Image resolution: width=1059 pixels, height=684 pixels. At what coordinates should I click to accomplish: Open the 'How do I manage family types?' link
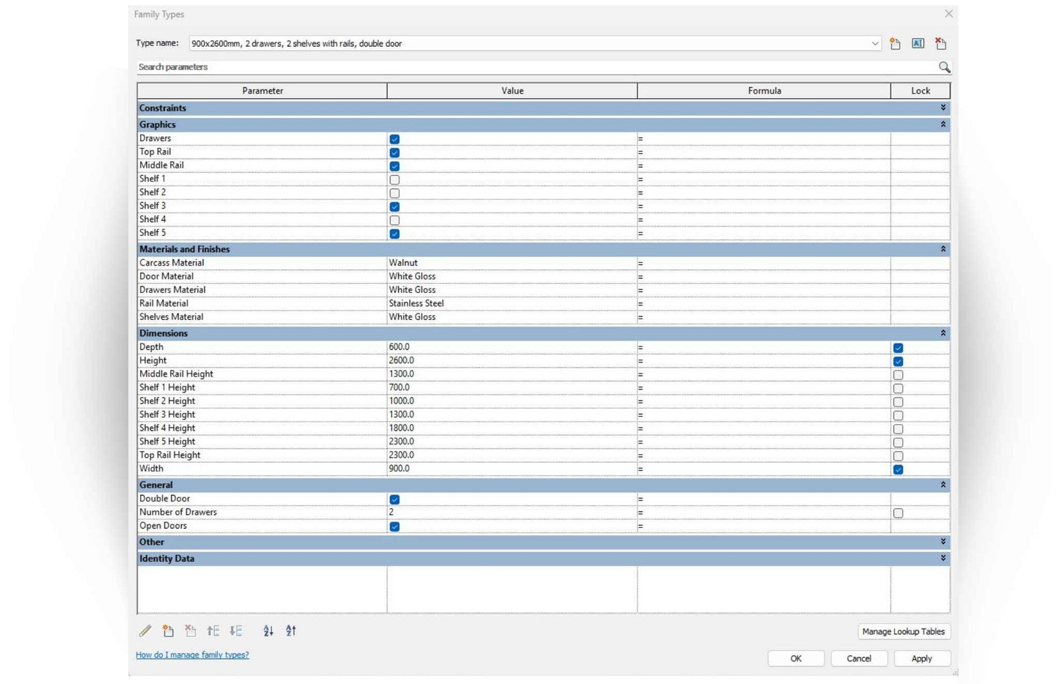click(x=192, y=655)
